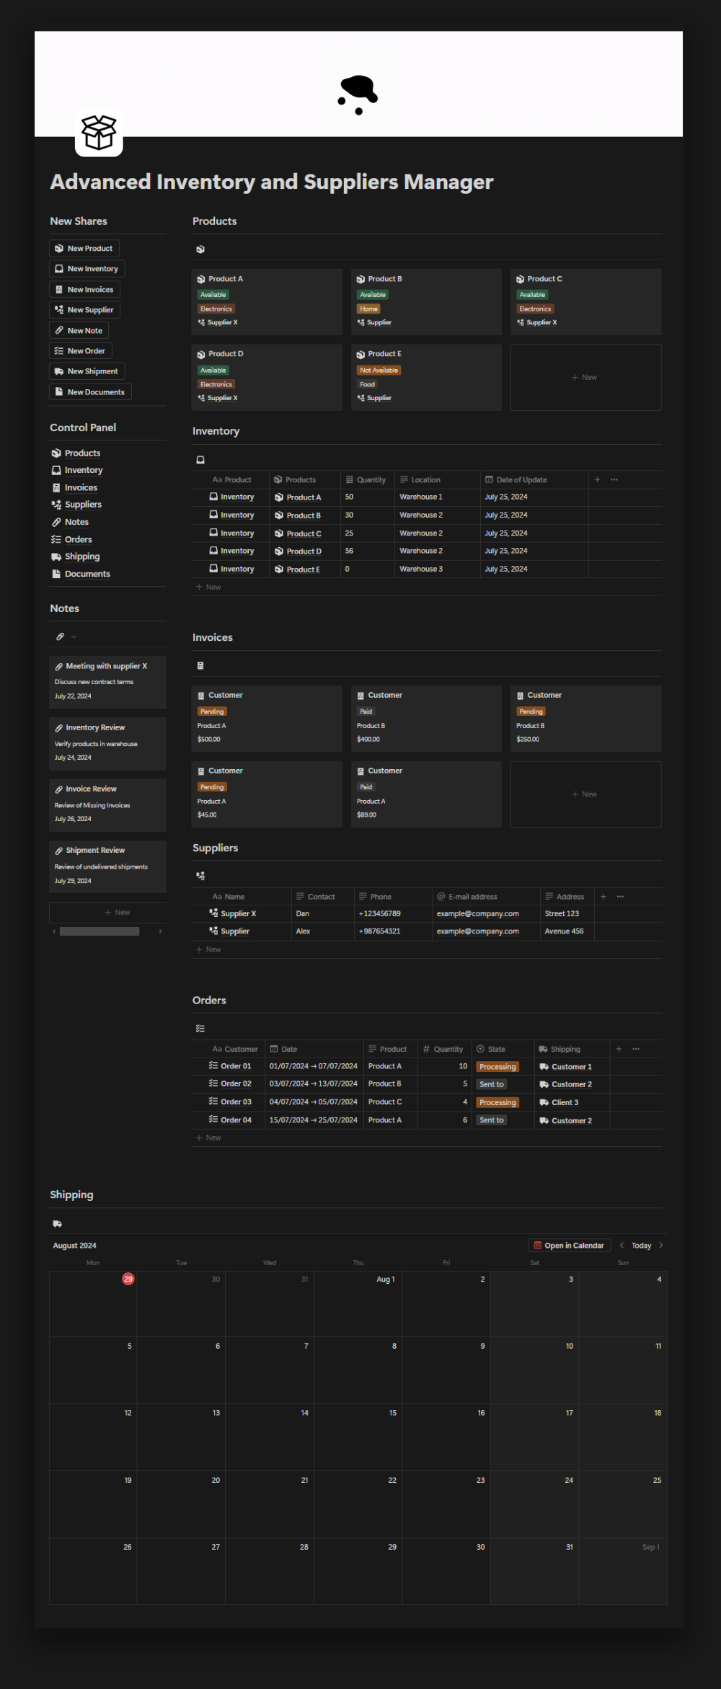Open Shipping column header menu in Orders
The height and width of the screenshot is (1689, 721).
click(x=572, y=1049)
